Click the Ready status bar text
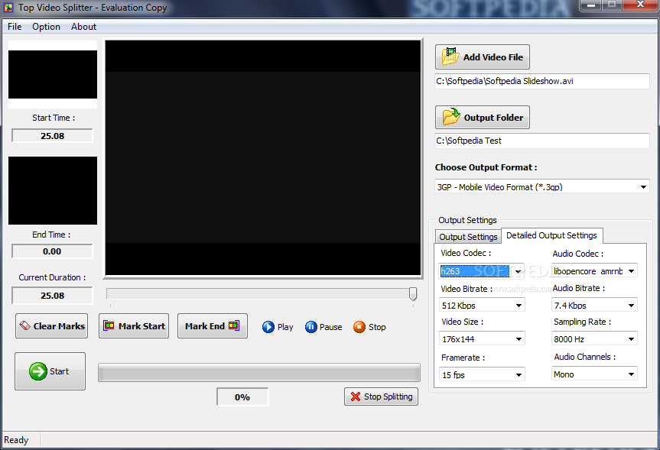Image resolution: width=660 pixels, height=450 pixels. pos(16,440)
